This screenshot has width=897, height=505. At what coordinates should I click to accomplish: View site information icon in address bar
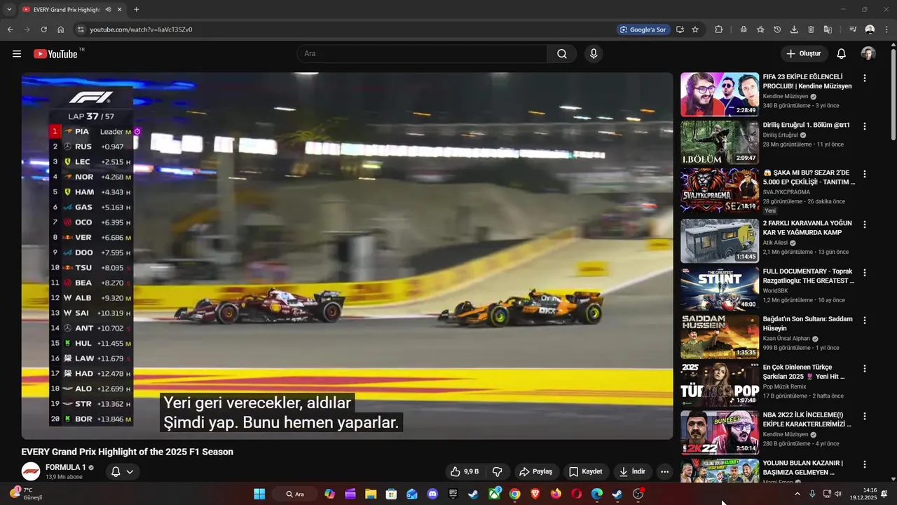point(81,29)
